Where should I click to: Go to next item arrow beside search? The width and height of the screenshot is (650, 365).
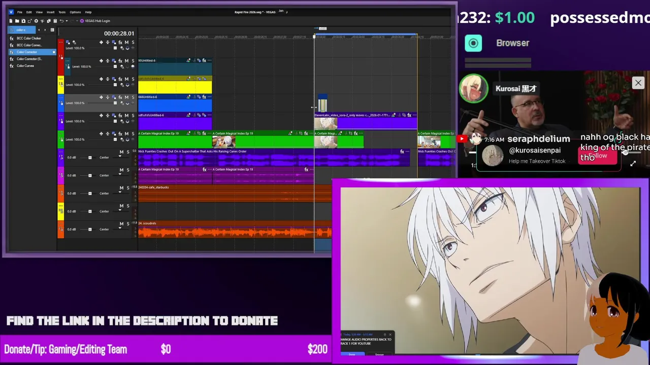coord(45,30)
